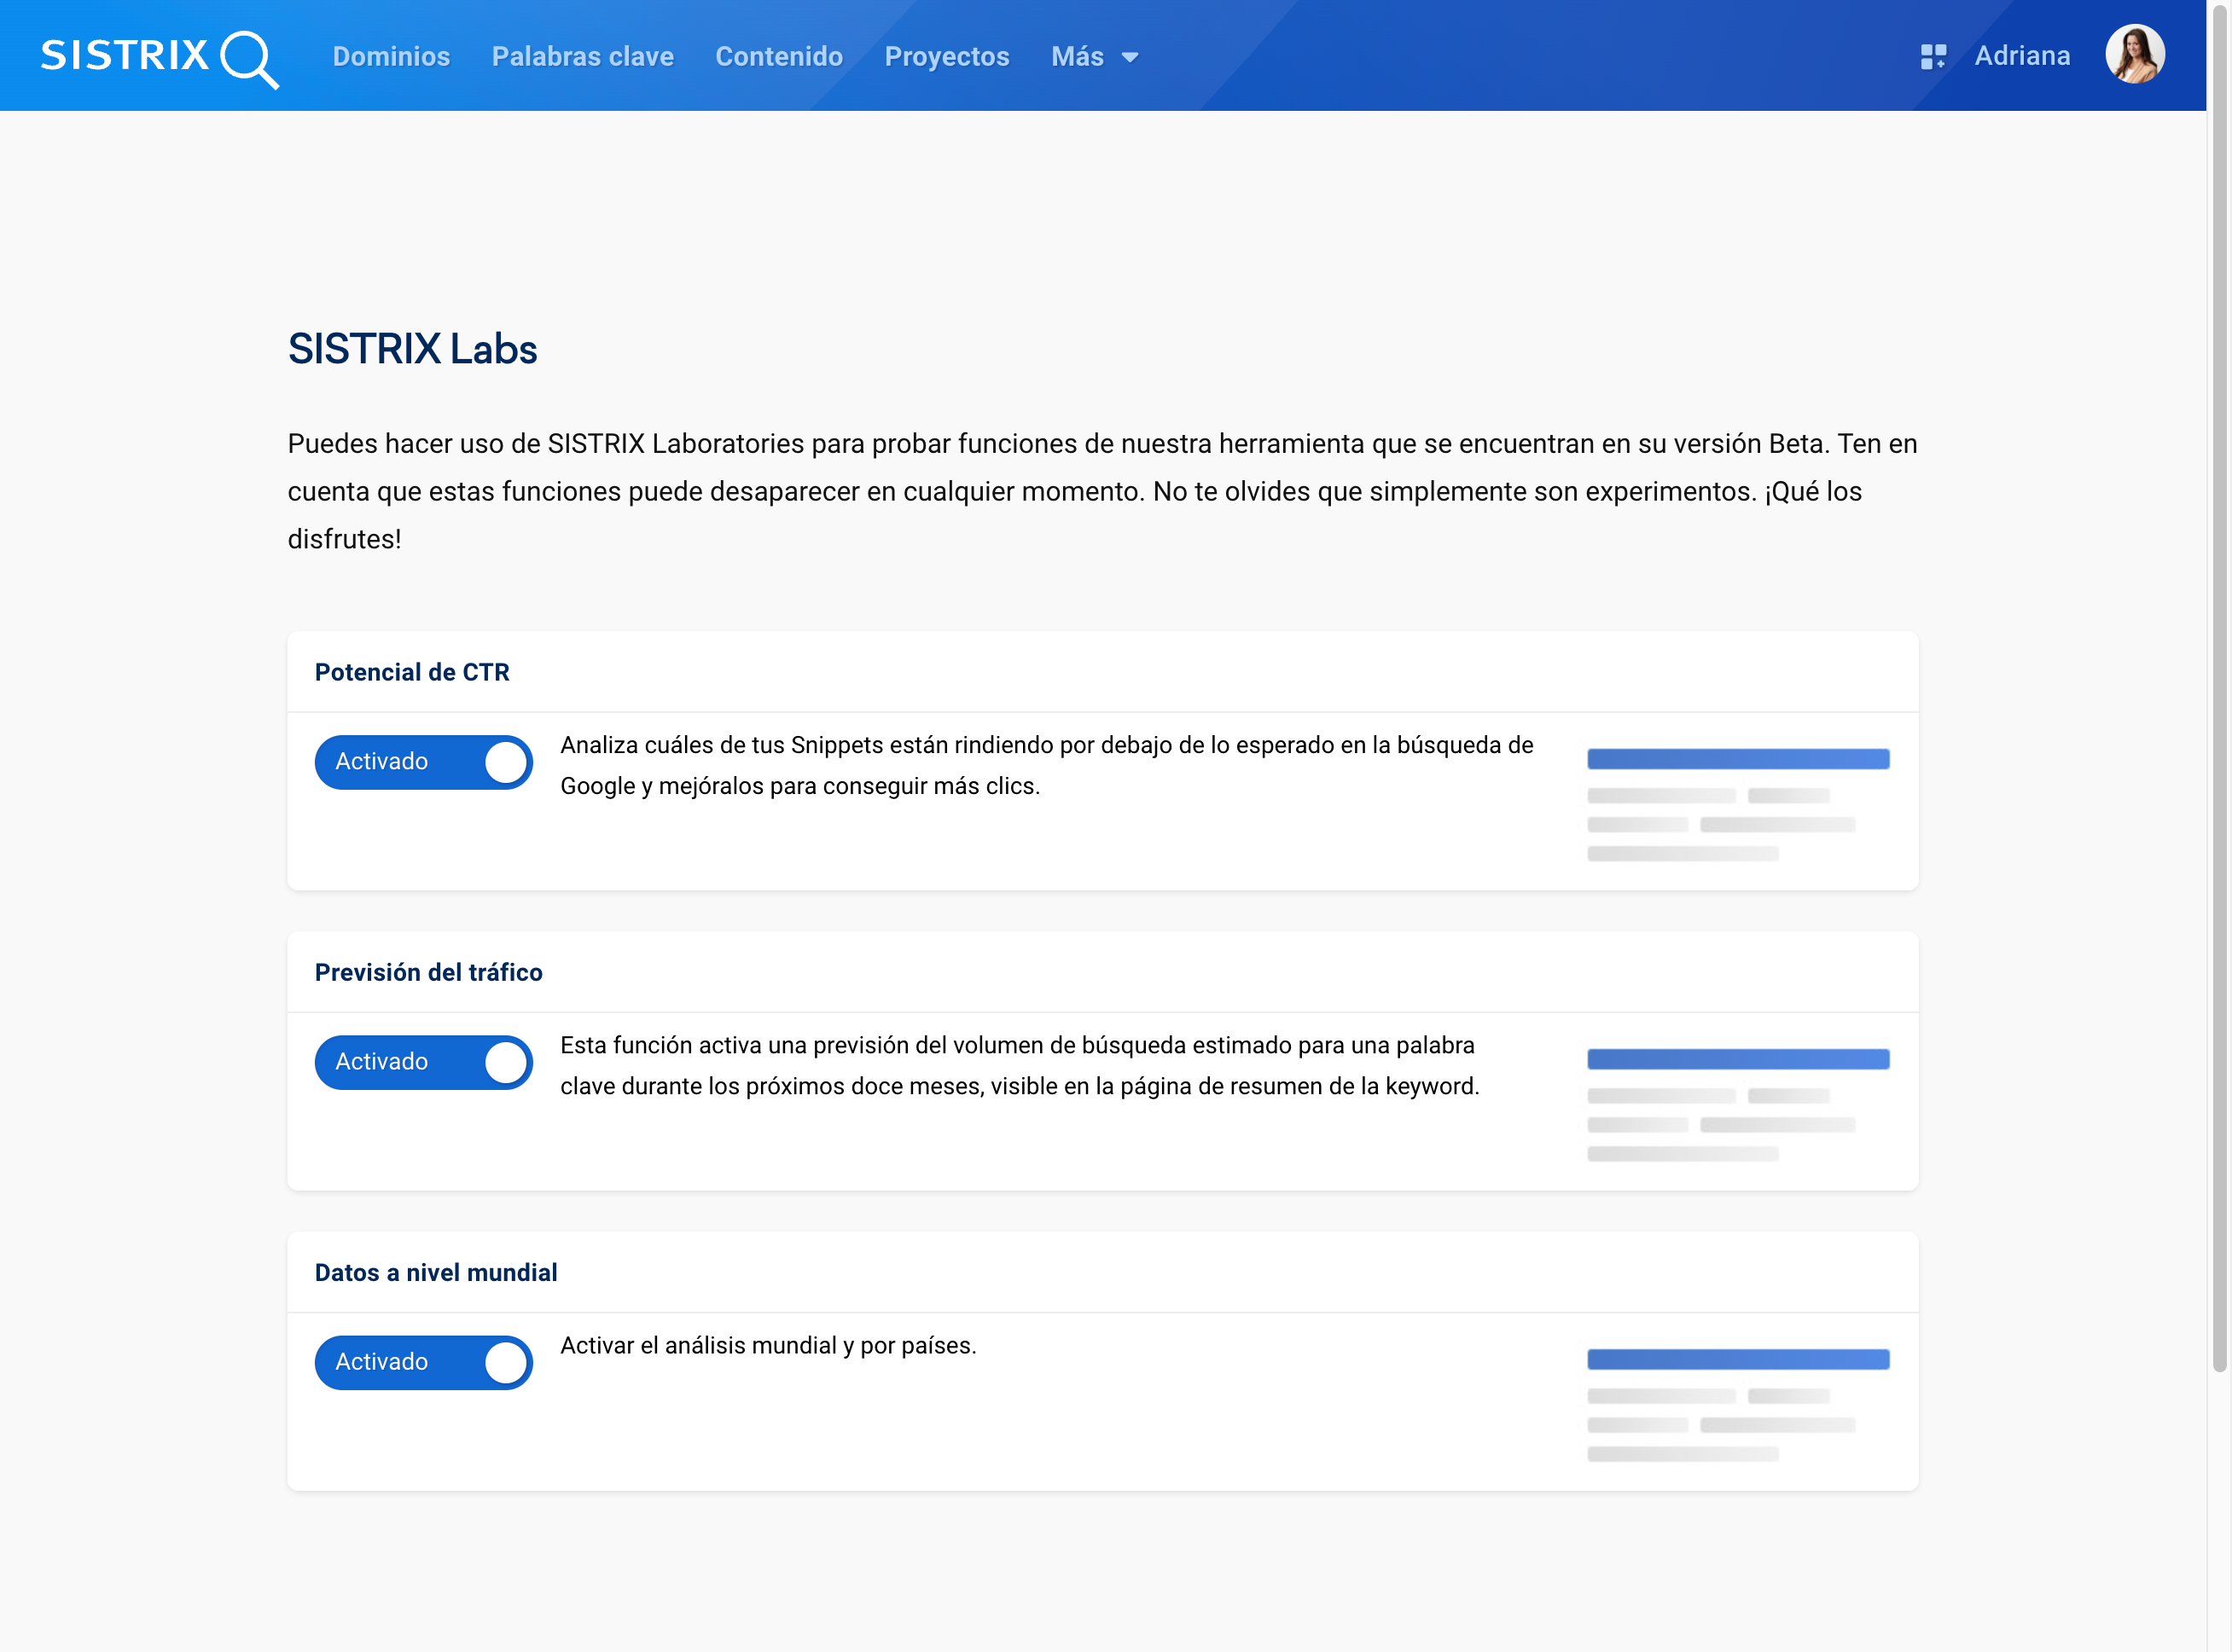Click the SISTRIX wordmark text
The width and height of the screenshot is (2232, 1652).
point(125,56)
